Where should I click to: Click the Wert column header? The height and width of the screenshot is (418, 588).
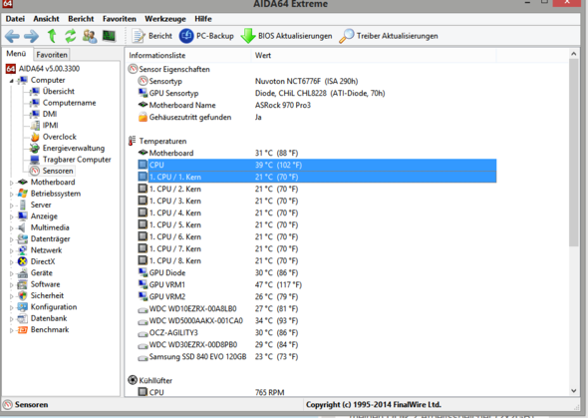374,55
